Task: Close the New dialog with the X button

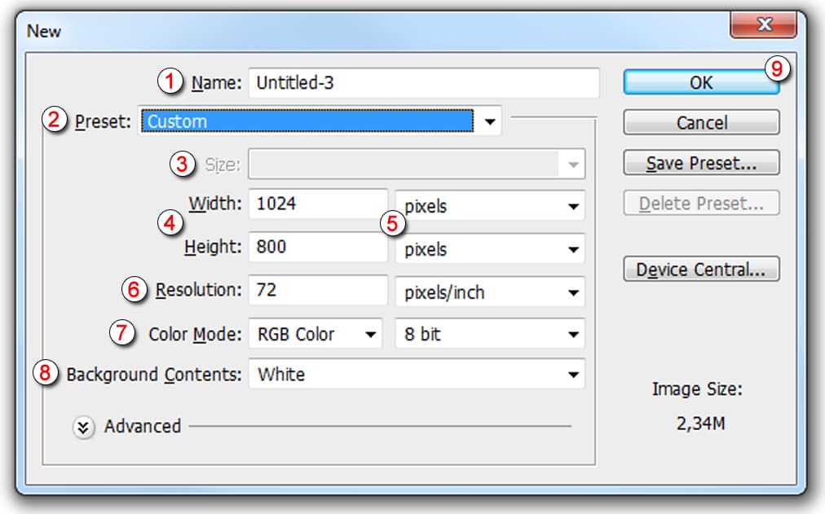Action: pyautogui.click(x=763, y=27)
